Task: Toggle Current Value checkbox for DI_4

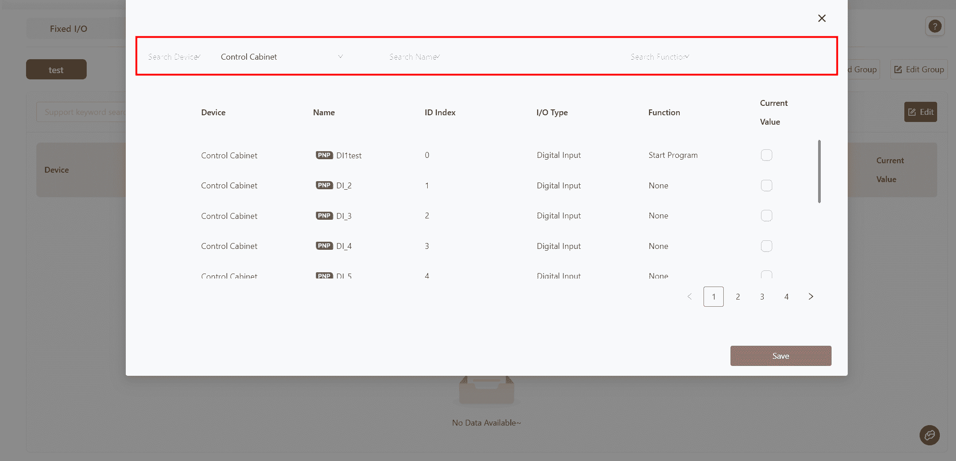Action: pos(766,246)
